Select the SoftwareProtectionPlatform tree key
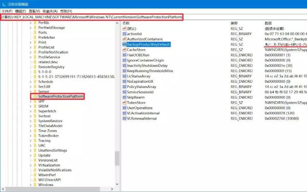 pyautogui.click(x=61, y=97)
